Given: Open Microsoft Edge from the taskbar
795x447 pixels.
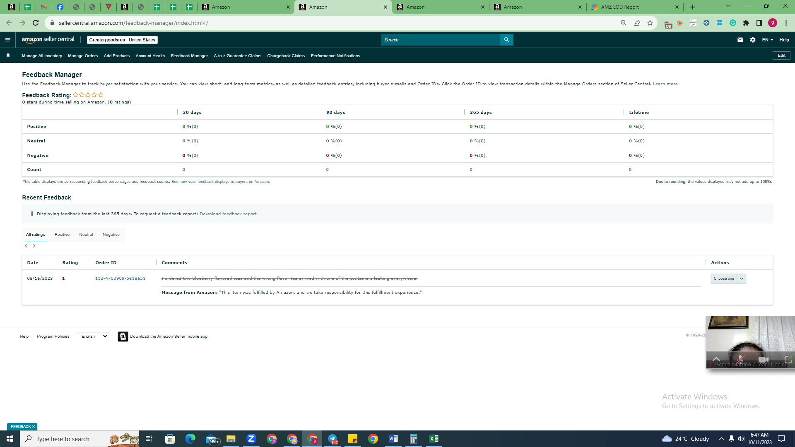Looking at the screenshot, I should tap(190, 439).
